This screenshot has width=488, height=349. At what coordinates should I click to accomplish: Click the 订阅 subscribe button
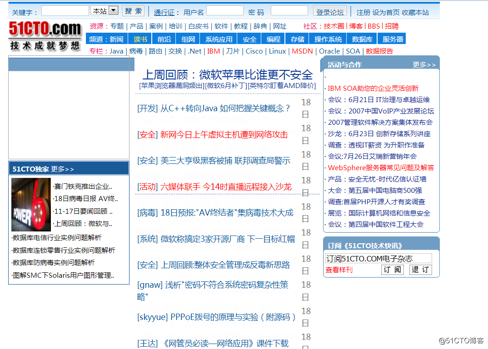click(393, 270)
